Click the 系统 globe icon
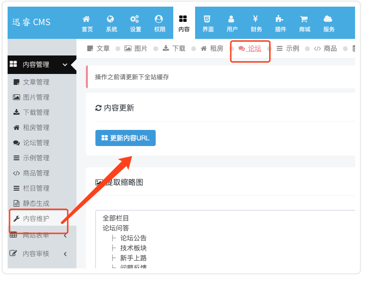Image resolution: width=375 pixels, height=284 pixels. (x=111, y=19)
